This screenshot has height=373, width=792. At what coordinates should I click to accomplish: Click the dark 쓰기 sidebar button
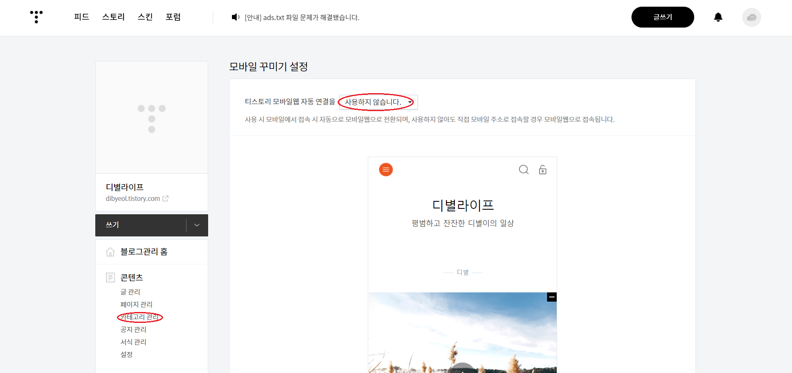pyautogui.click(x=141, y=225)
